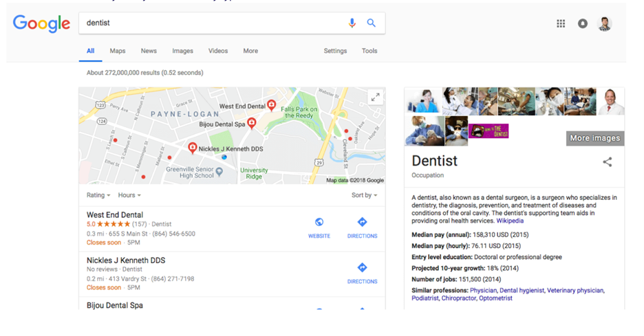Switch to the Images tab
Image resolution: width=644 pixels, height=336 pixels.
click(x=183, y=51)
